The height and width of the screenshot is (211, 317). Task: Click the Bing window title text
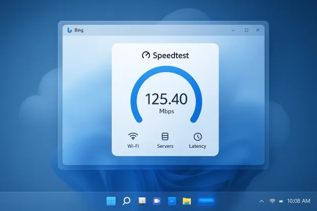click(x=79, y=30)
